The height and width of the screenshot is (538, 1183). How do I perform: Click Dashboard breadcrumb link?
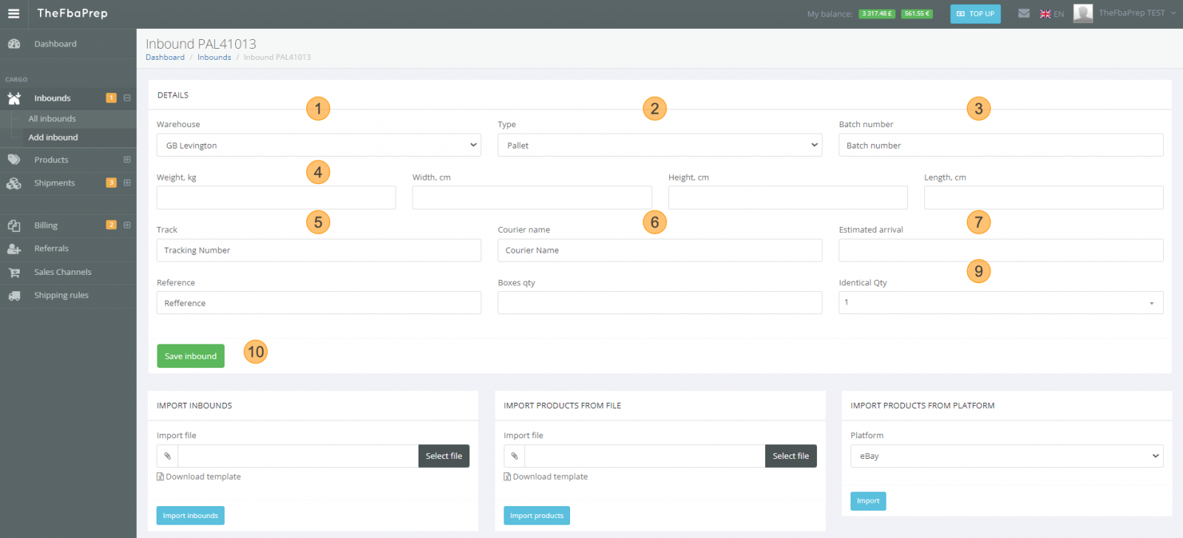(x=165, y=57)
